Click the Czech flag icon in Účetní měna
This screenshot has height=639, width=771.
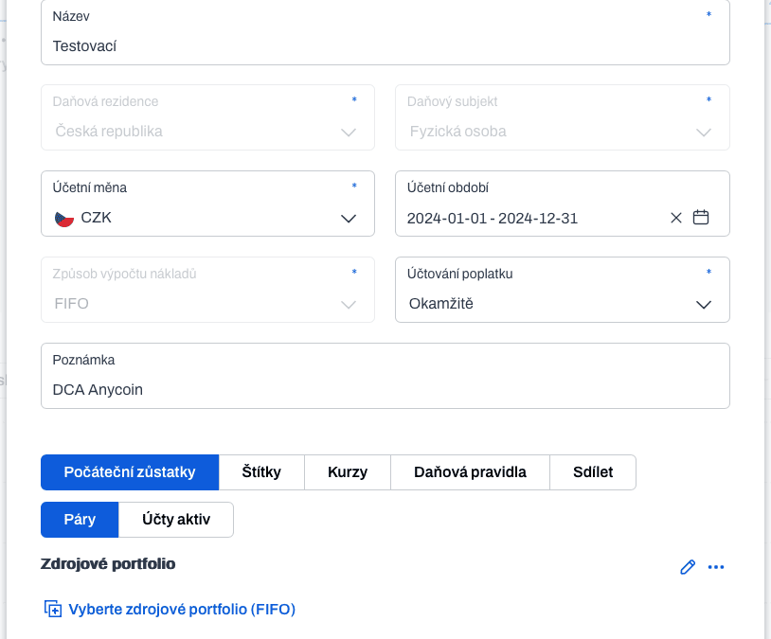tap(64, 219)
